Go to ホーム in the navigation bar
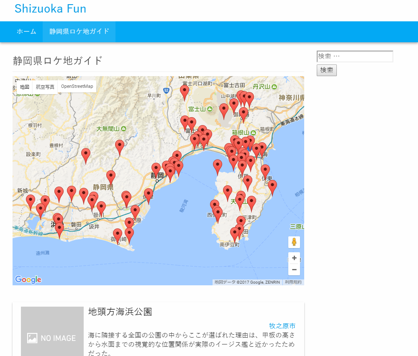This screenshot has height=356, width=418. 26,31
